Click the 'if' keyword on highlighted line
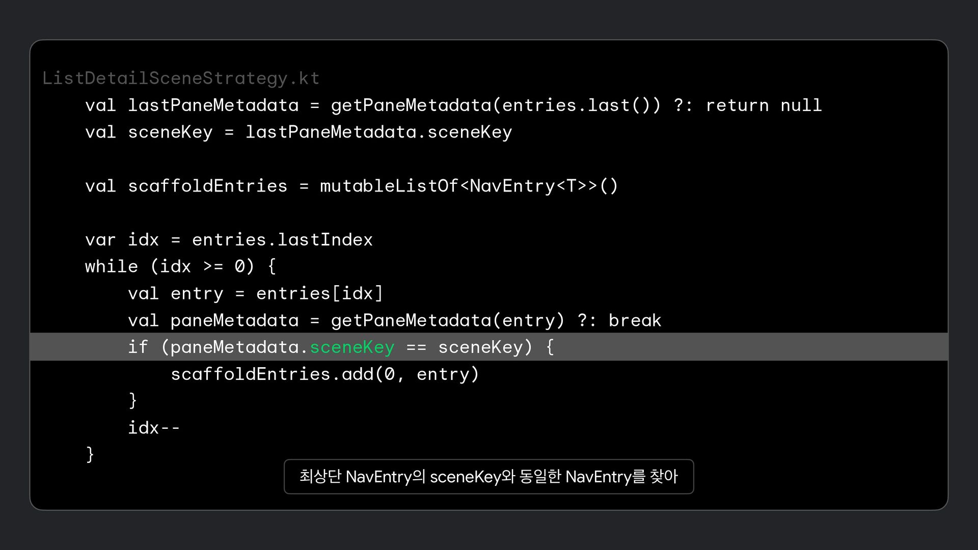 (138, 347)
